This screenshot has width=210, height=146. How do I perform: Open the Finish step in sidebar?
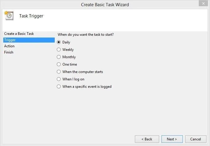[x=9, y=52]
